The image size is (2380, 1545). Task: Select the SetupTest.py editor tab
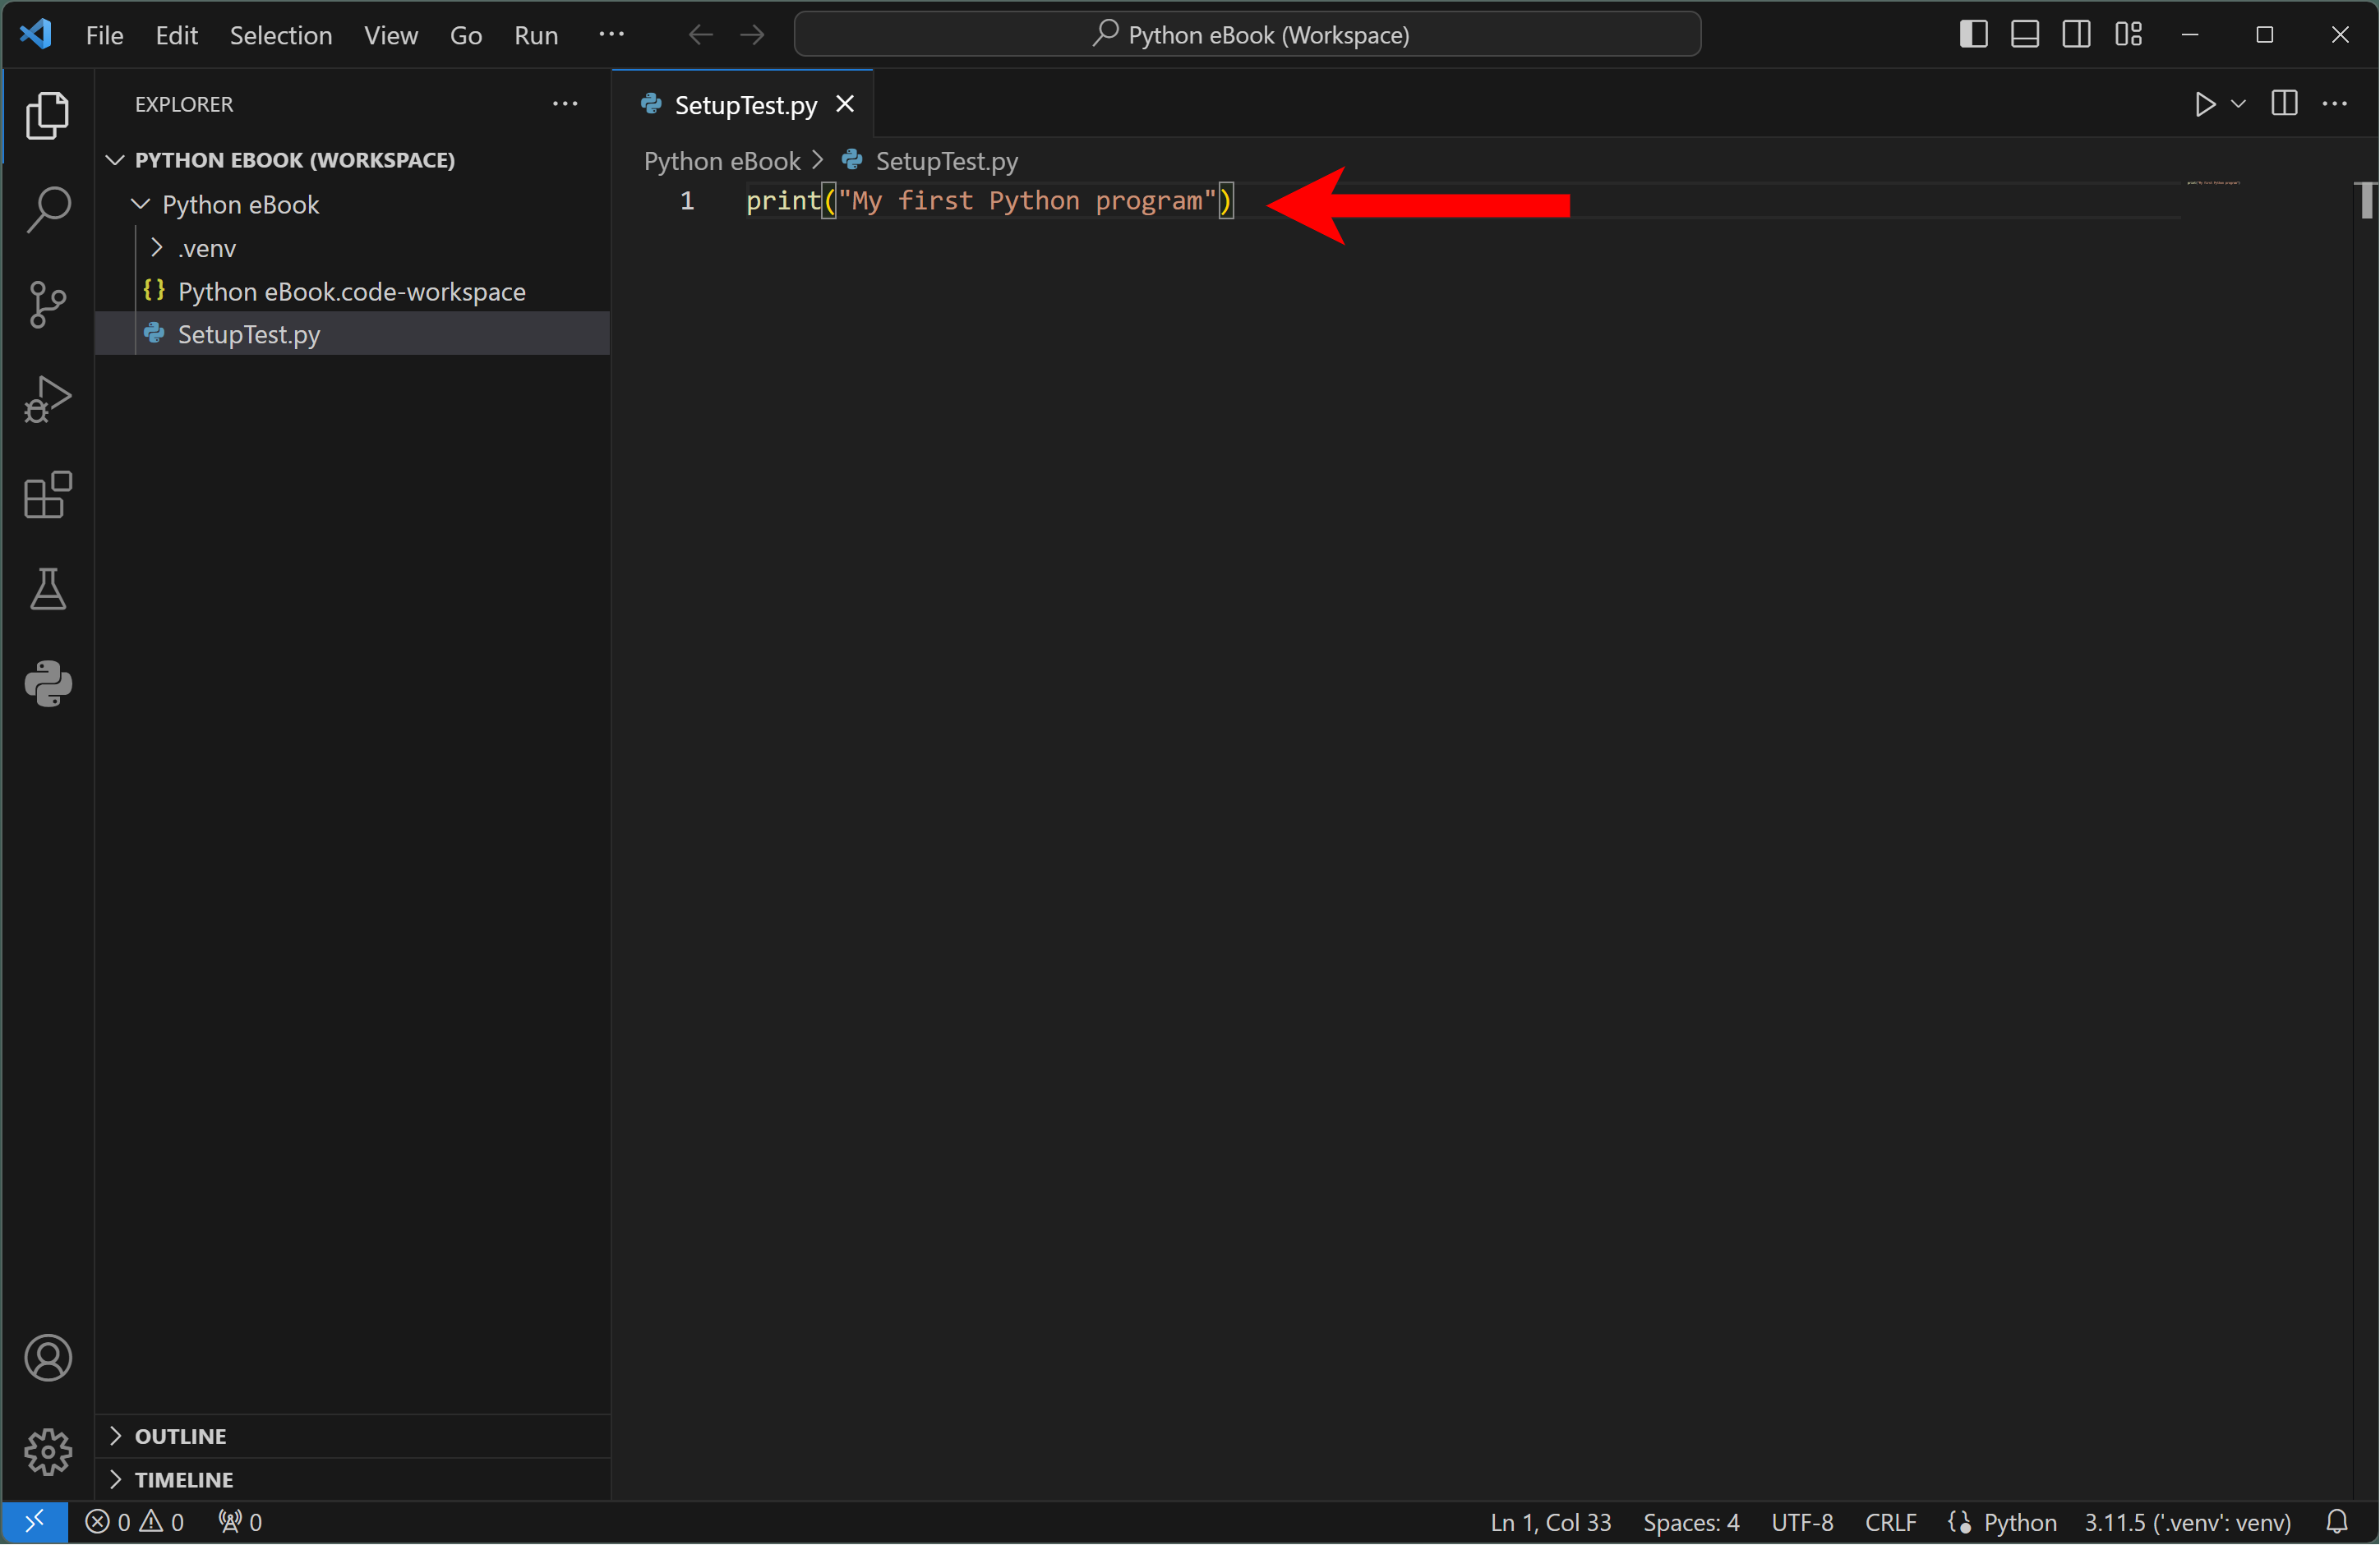[743, 104]
